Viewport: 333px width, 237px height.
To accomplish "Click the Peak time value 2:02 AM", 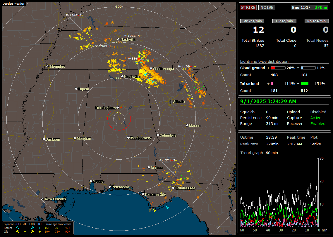I will tap(294, 144).
